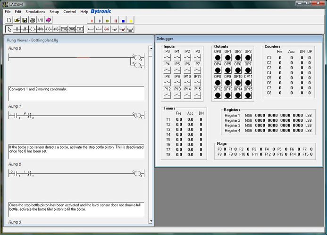Select the CNT counter element tool
This screenshot has width=327, height=235.
point(72,29)
